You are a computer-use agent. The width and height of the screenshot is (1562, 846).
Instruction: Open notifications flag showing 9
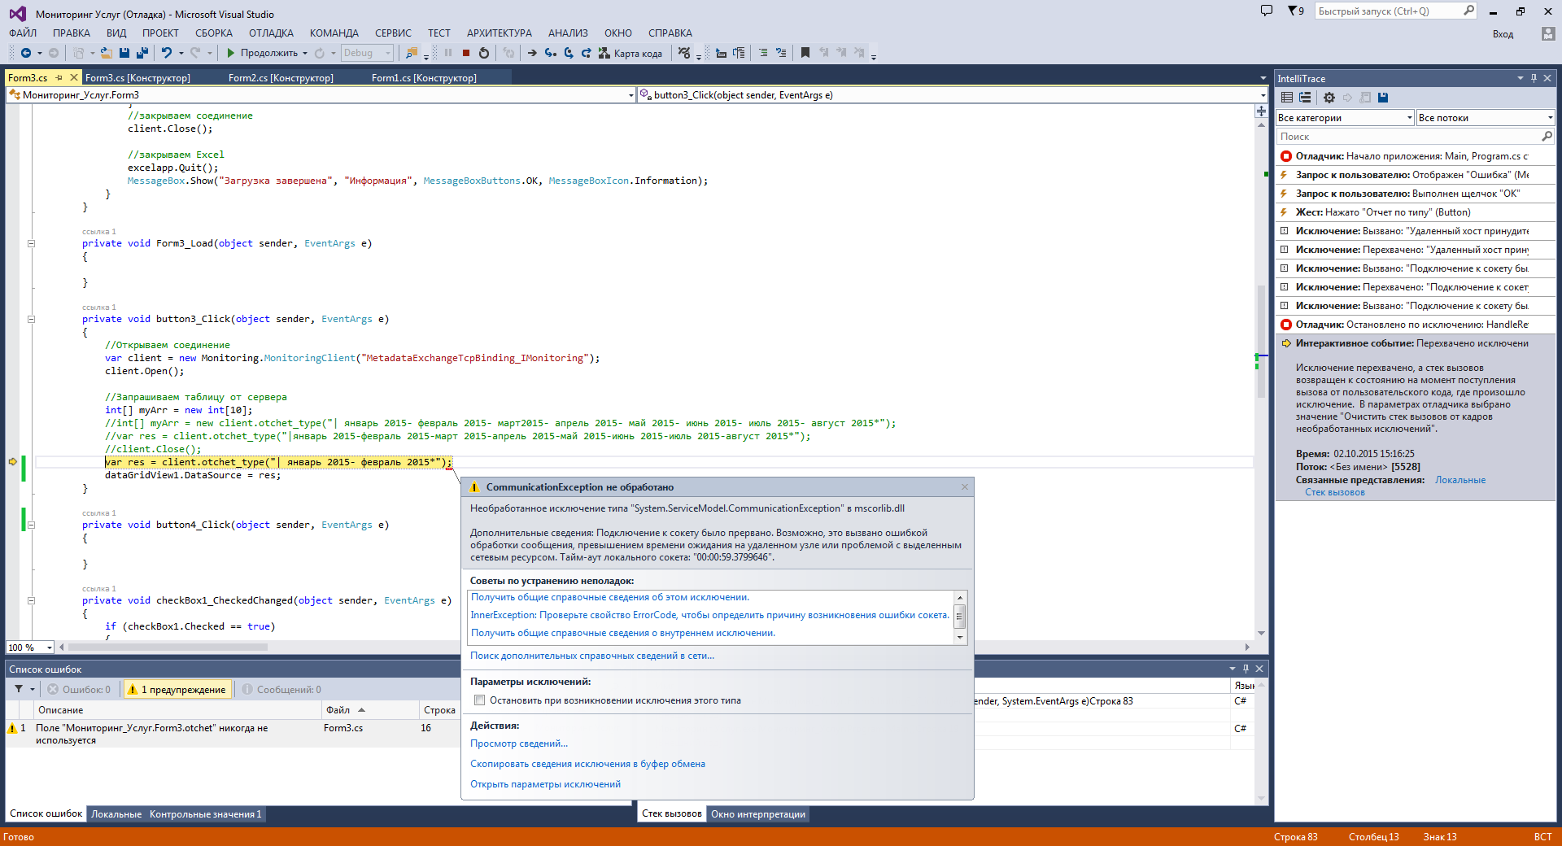click(x=1296, y=11)
